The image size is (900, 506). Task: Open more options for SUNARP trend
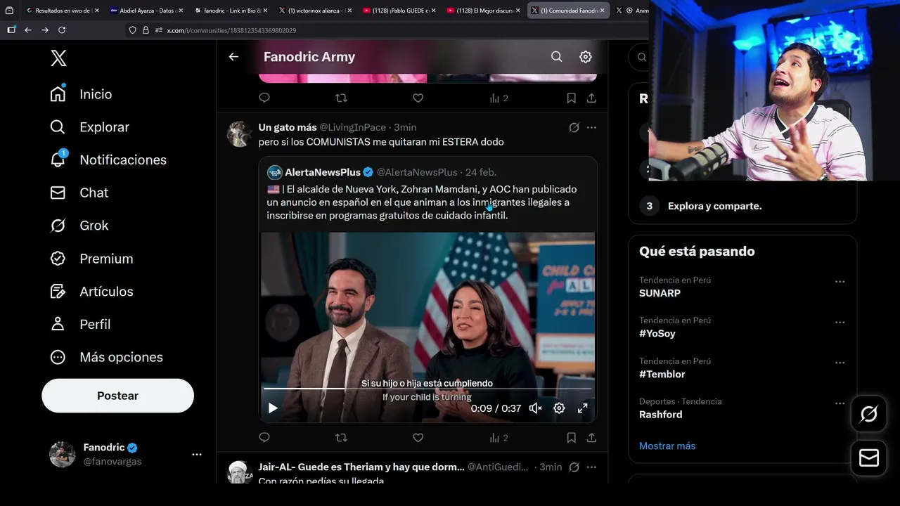[840, 281]
